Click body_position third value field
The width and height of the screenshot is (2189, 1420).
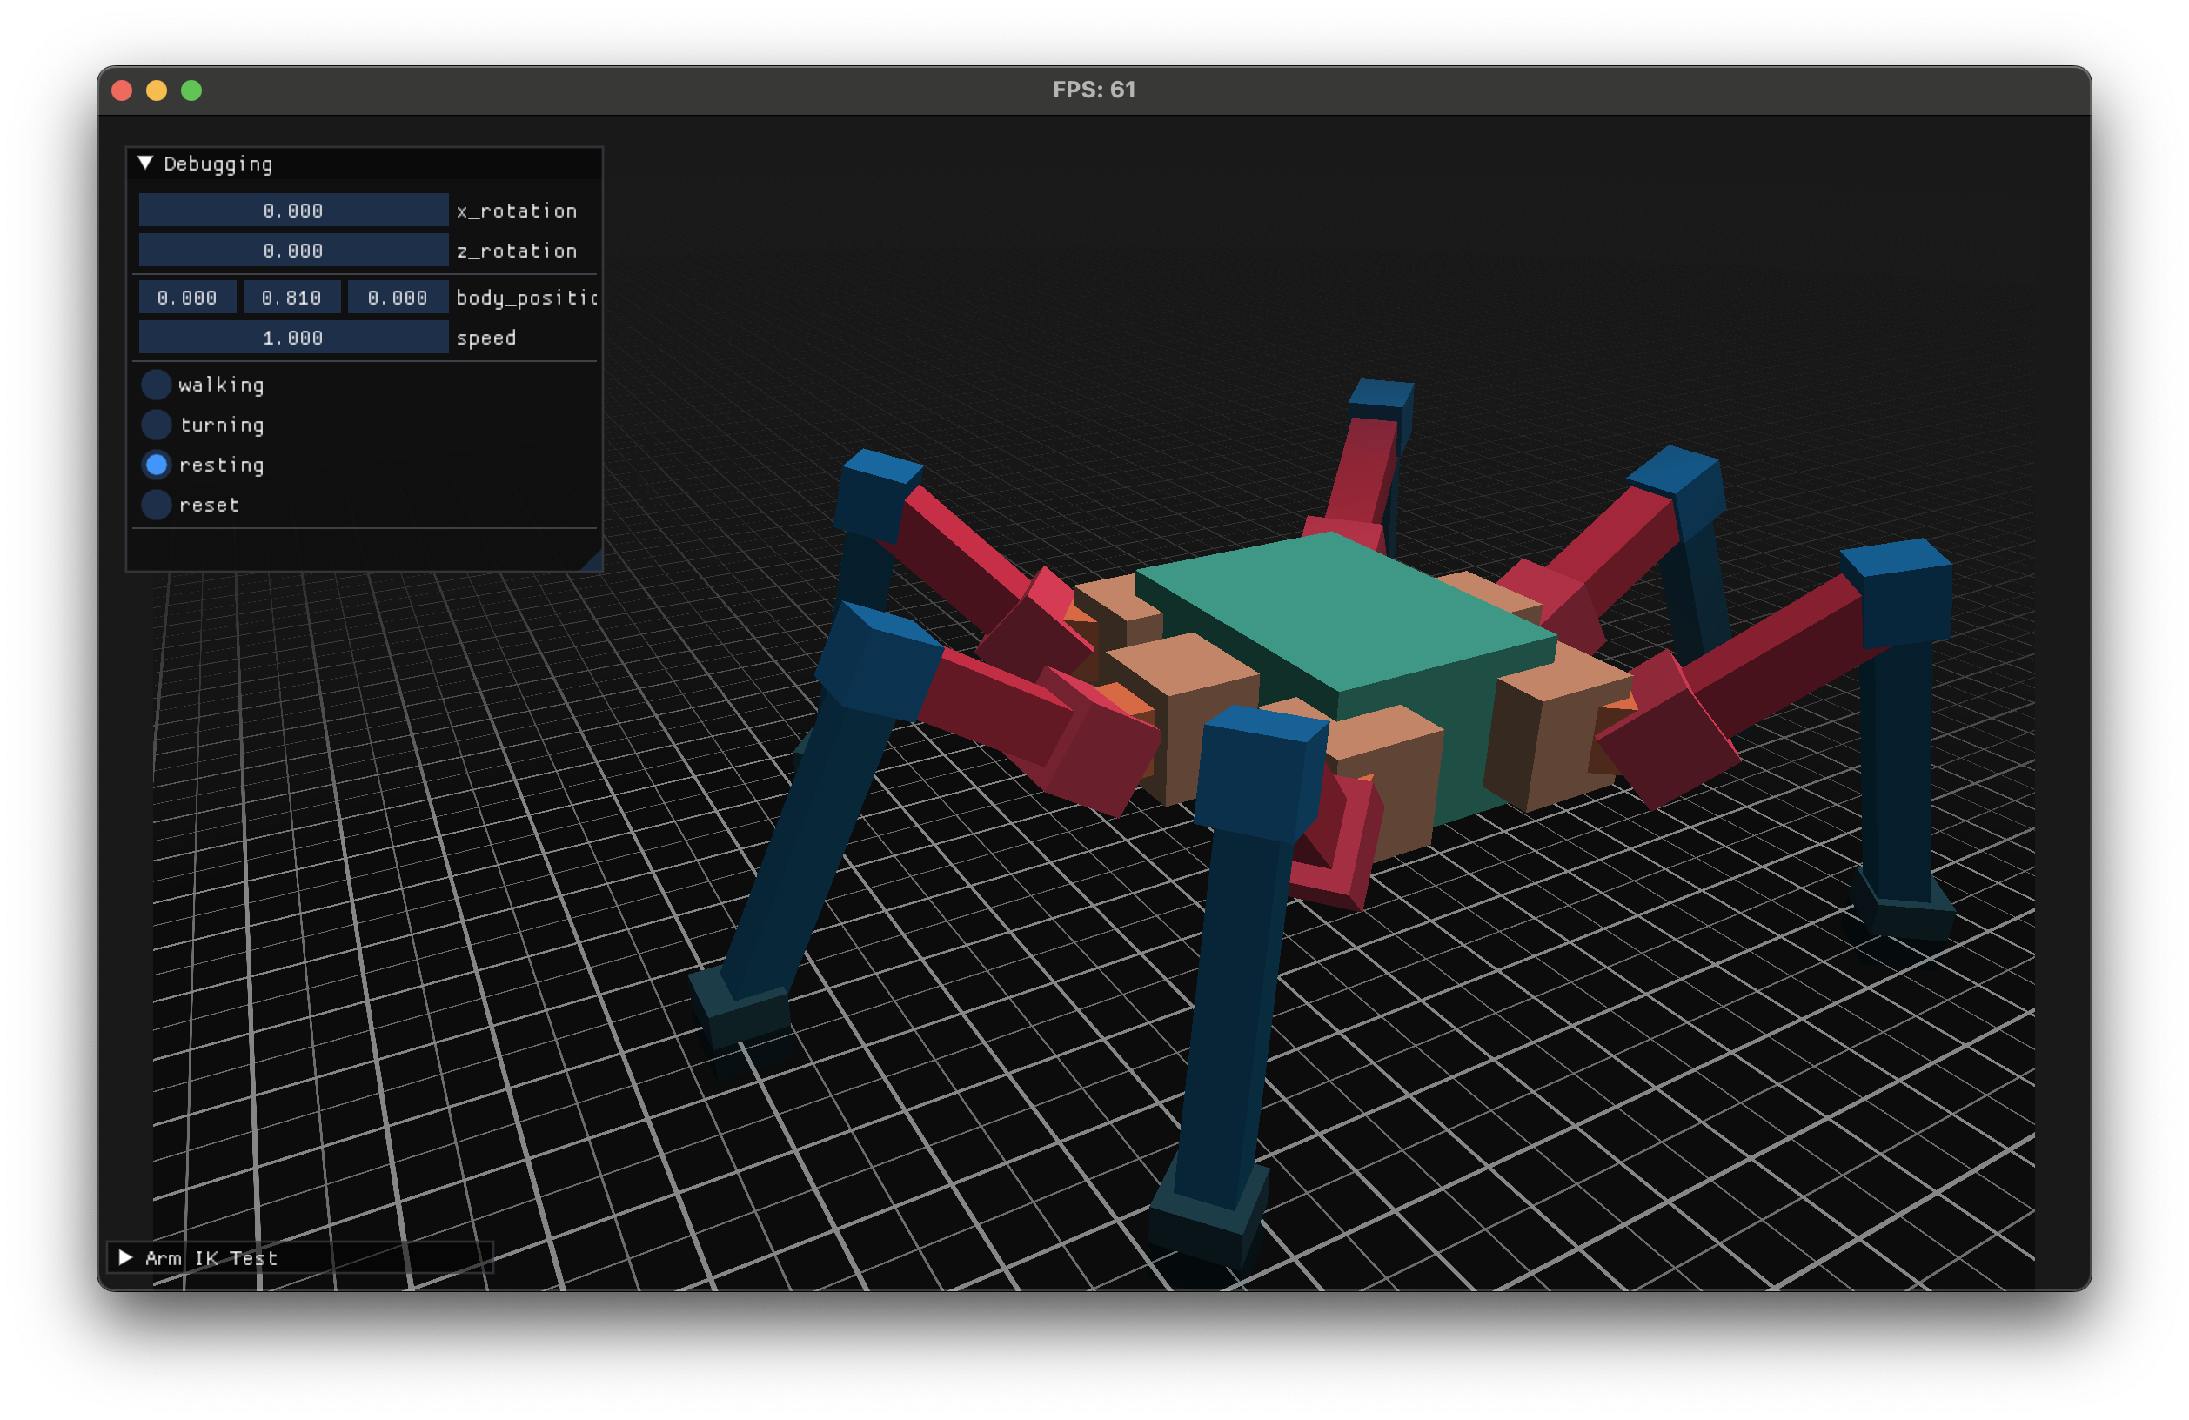(398, 297)
